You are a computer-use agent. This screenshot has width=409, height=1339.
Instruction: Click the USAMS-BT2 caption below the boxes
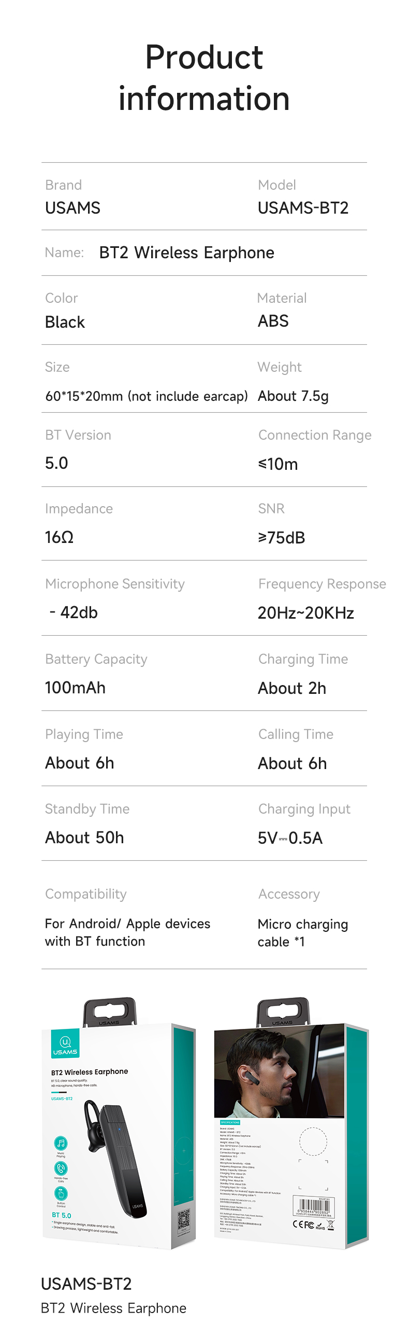86,1284
